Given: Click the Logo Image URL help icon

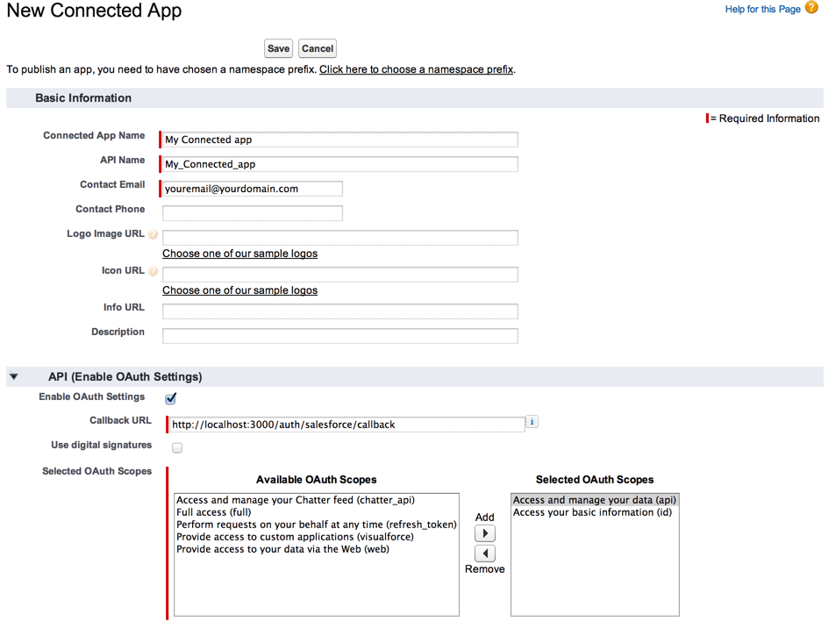Looking at the screenshot, I should (x=154, y=235).
